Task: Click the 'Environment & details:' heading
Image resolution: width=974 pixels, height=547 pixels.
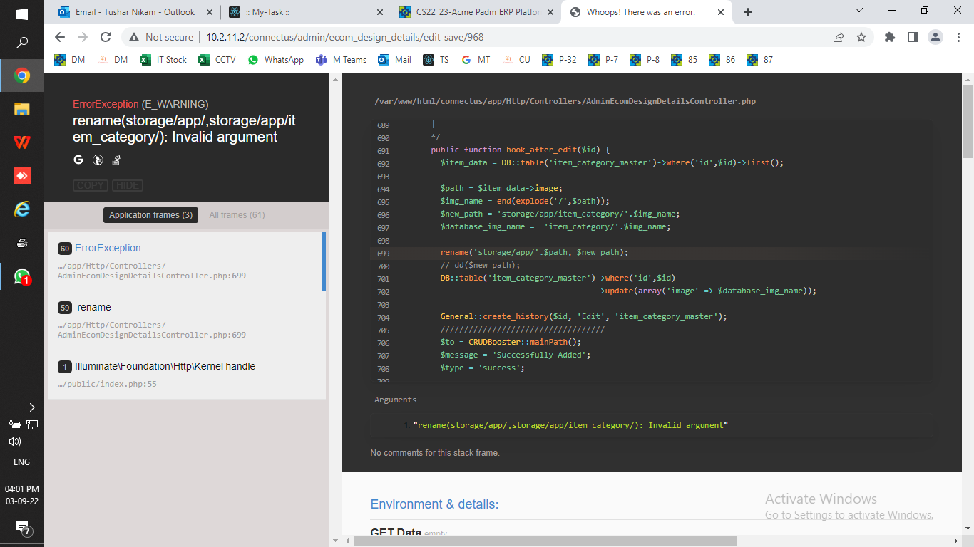Action: tap(434, 504)
